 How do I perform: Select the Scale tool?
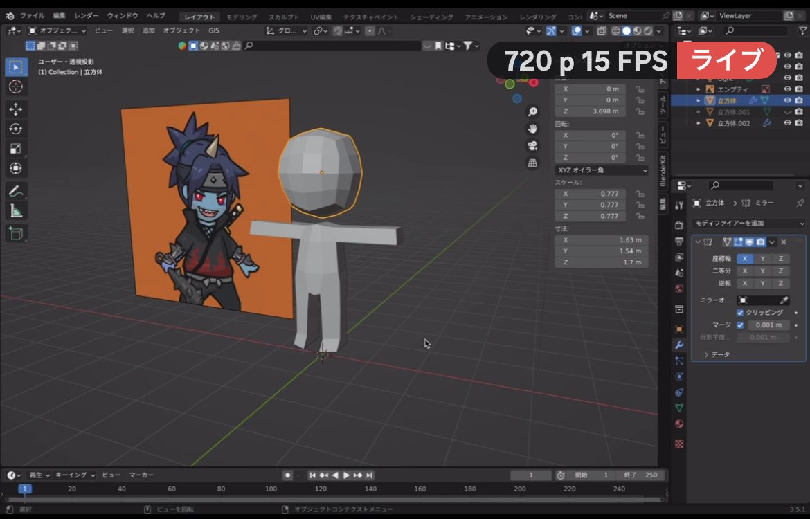(15, 149)
